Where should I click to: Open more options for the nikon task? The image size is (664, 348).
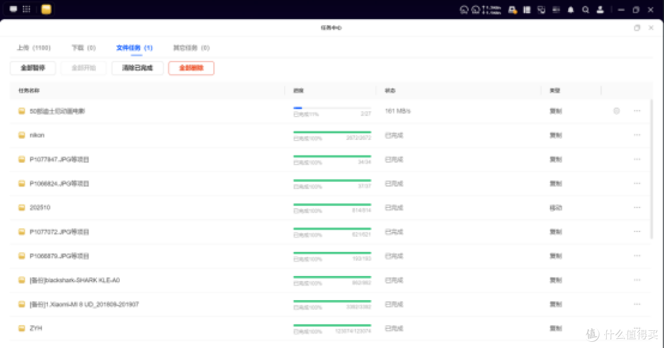coord(637,135)
